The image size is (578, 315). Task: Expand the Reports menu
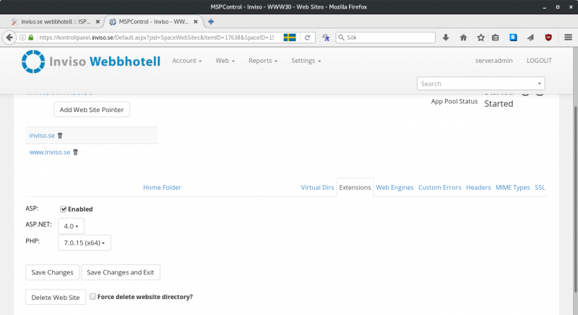point(263,61)
